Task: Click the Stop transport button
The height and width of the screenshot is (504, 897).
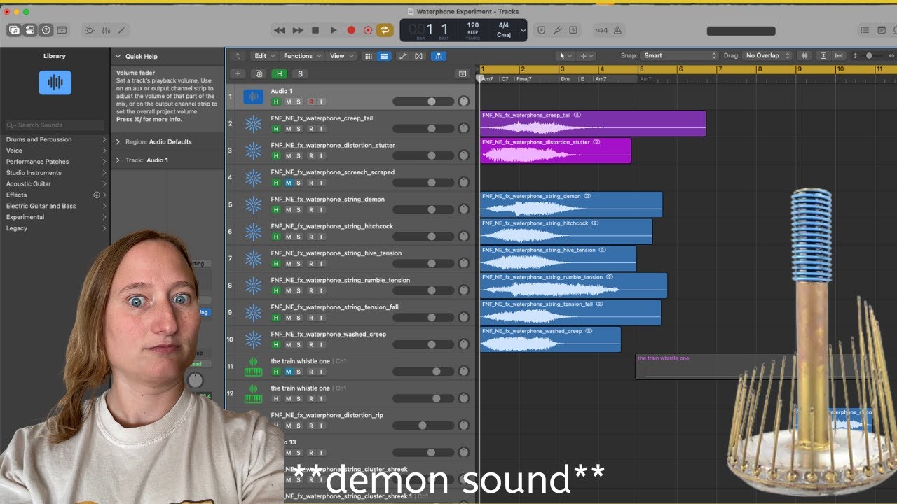Action: point(315,30)
